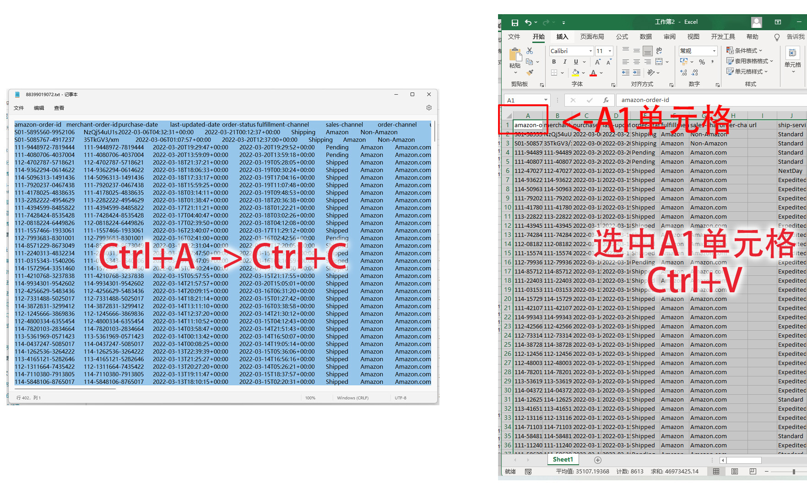Switch to the 公式 ribbon tab
Viewport: 807px width, 494px height.
622,37
